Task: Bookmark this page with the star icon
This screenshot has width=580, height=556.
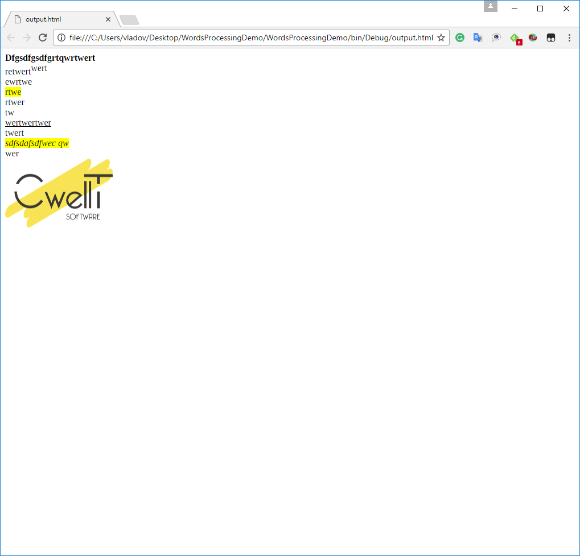Action: coord(441,38)
